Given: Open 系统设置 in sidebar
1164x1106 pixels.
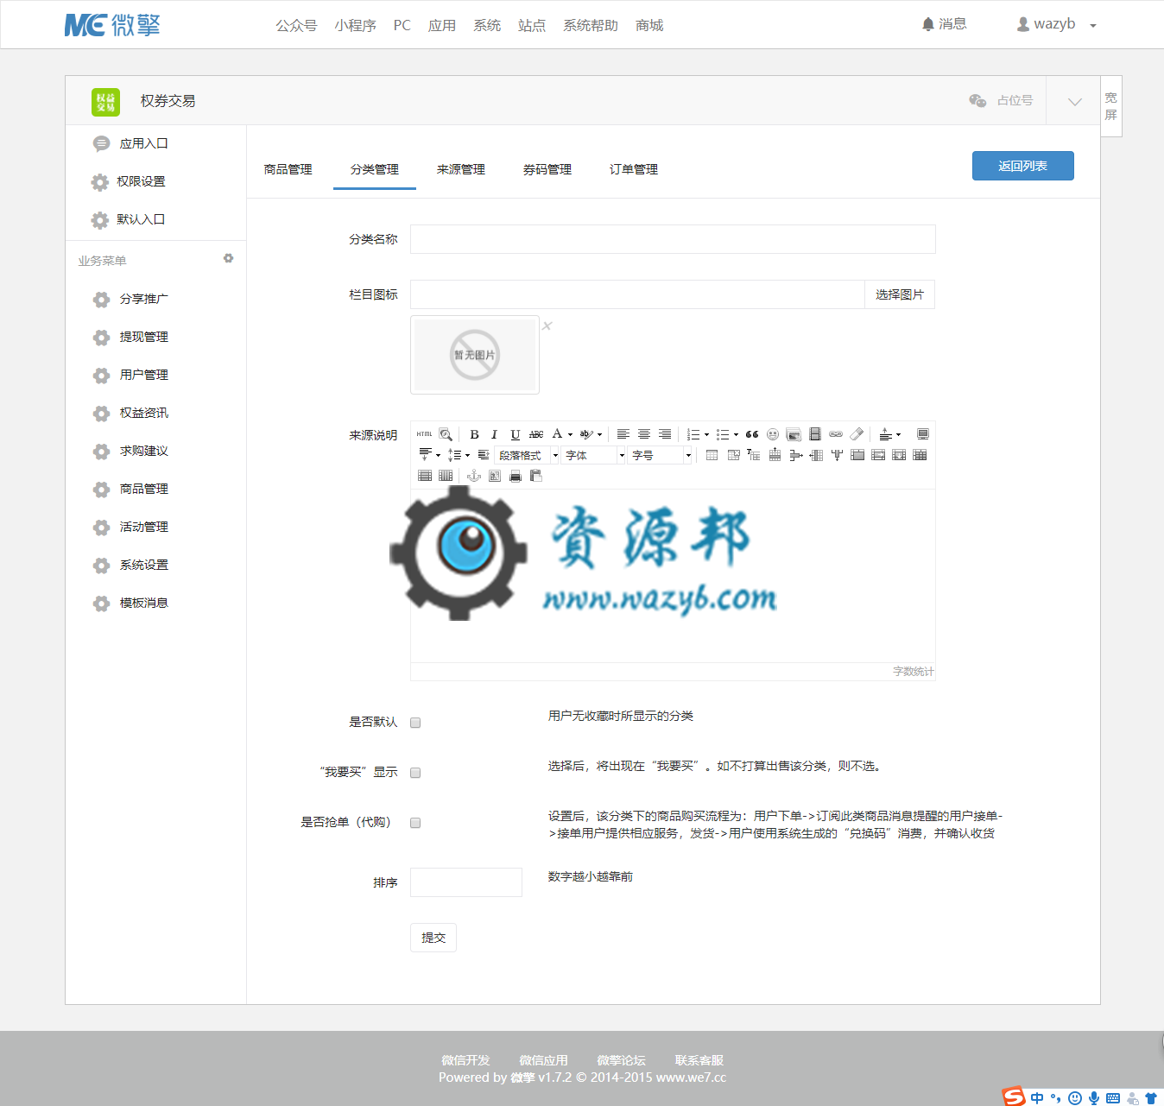Looking at the screenshot, I should pyautogui.click(x=143, y=565).
